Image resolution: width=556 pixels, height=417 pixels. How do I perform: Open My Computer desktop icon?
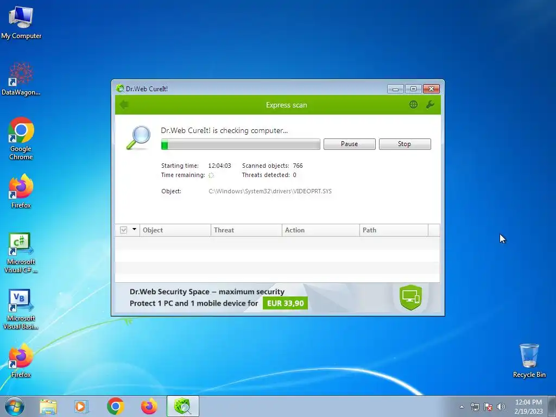pyautogui.click(x=21, y=22)
